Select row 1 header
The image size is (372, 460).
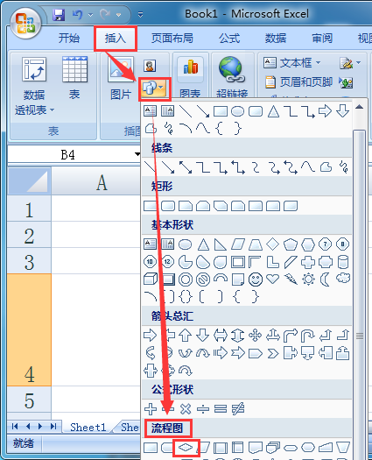[29, 209]
